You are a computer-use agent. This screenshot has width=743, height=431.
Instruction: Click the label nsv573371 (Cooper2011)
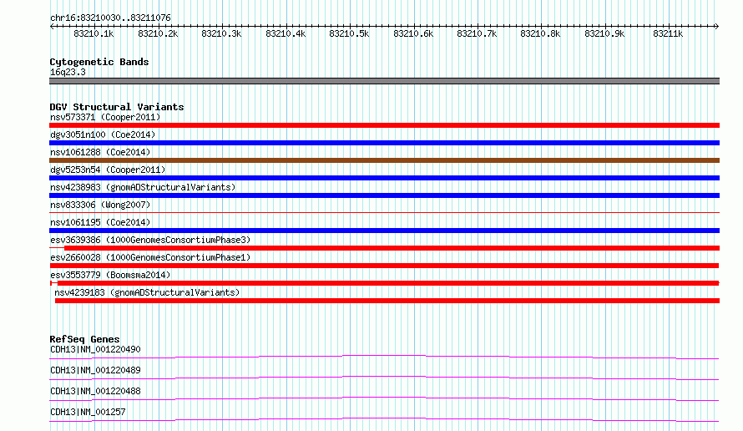(x=105, y=117)
